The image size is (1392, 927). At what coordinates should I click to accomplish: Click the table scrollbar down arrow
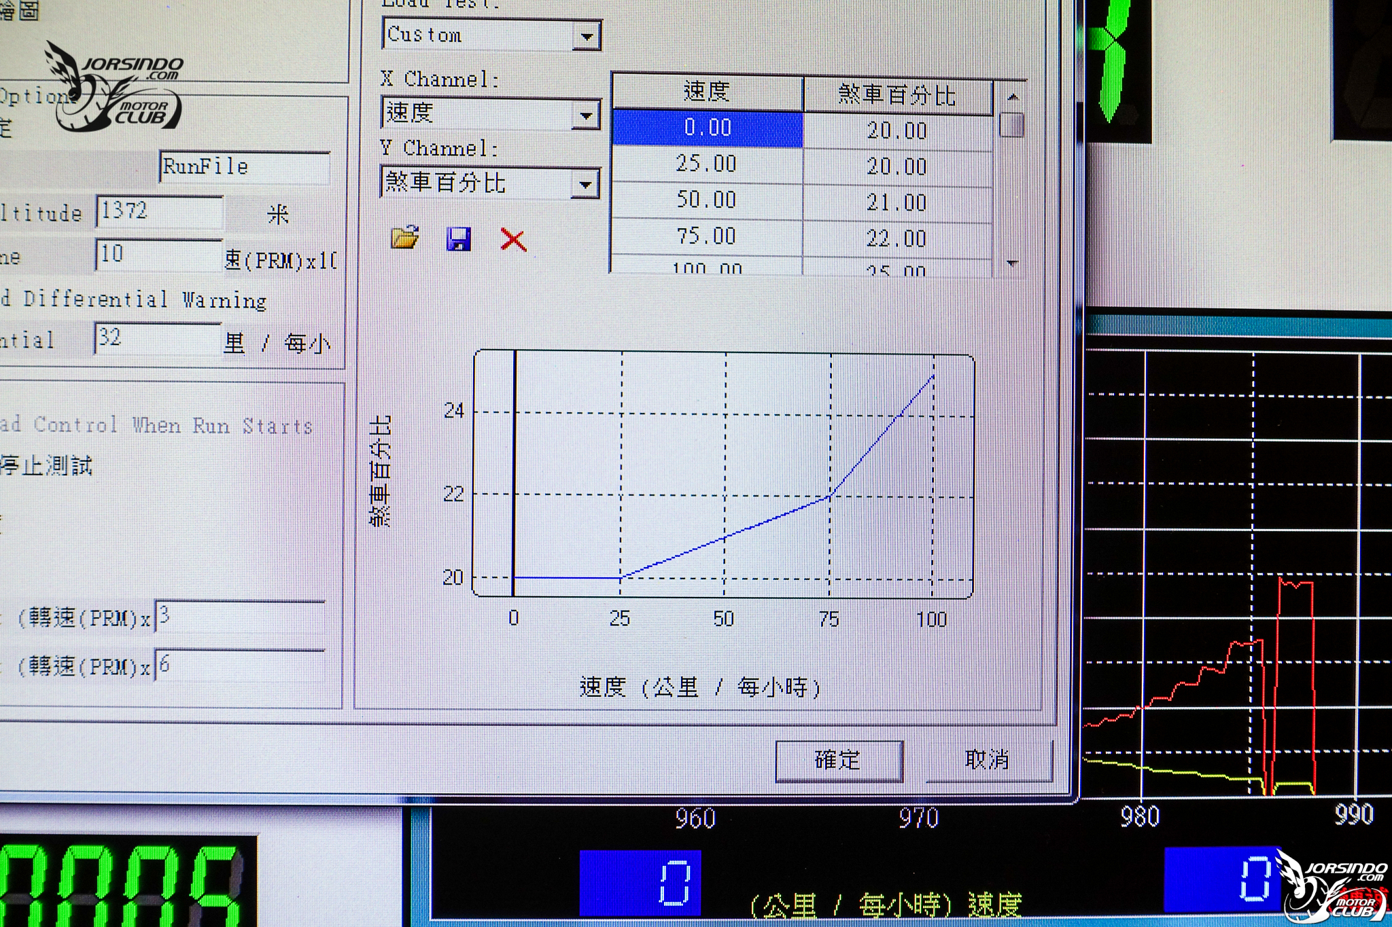click(x=1012, y=263)
